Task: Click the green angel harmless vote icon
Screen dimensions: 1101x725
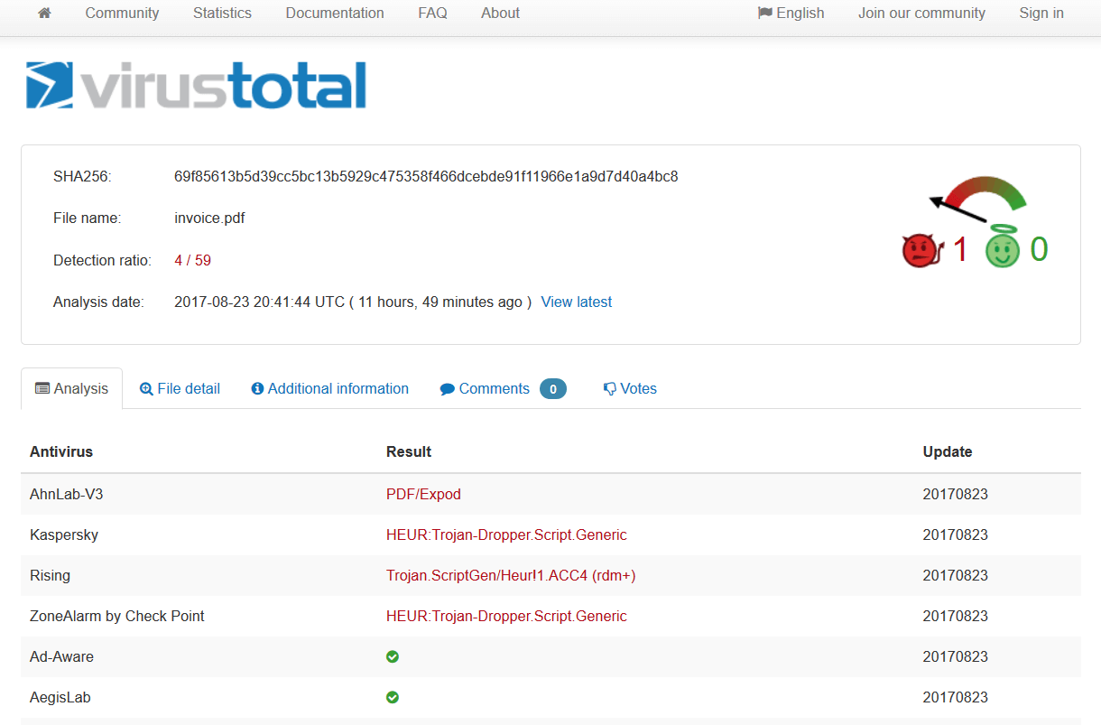Action: pyautogui.click(x=1002, y=249)
